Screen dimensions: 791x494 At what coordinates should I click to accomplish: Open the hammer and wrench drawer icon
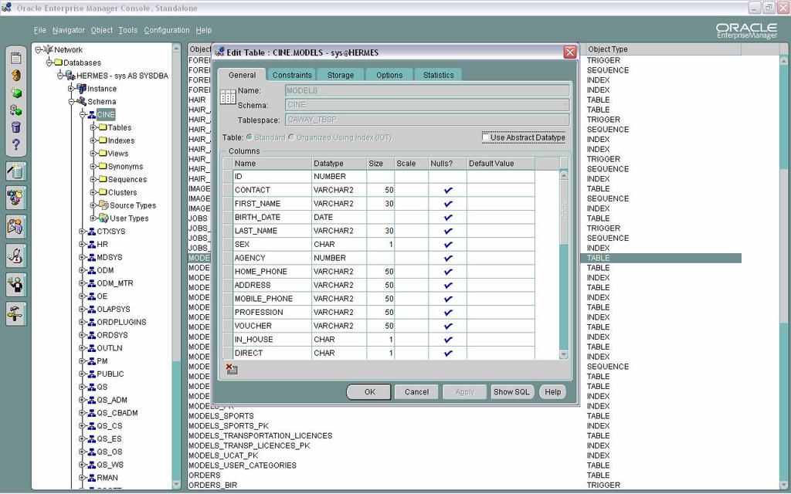15,314
